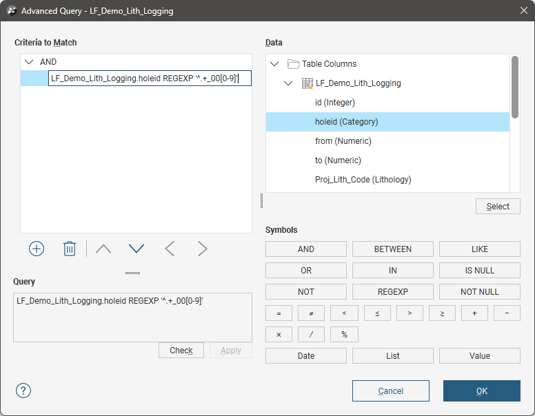Click the criteria expression text field
535x416 pixels.
point(149,79)
